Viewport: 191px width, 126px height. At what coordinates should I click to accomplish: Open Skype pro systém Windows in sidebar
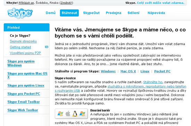tap(21, 63)
